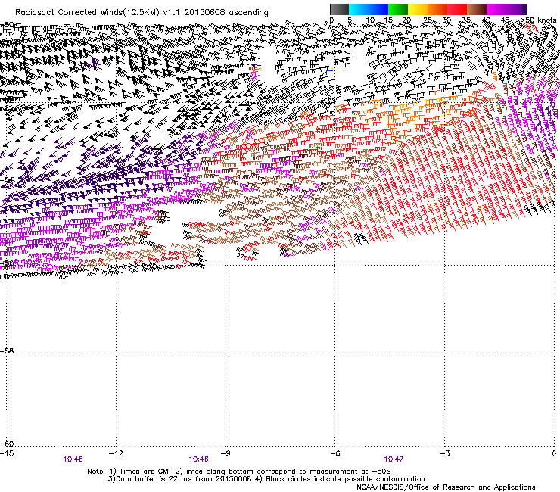Image resolution: width=560 pixels, height=492 pixels.
Task: Pick the brown 35–40 knots legend segment
Action: [x=477, y=9]
